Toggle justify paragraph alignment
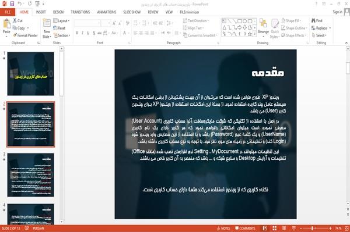This screenshot has height=232, width=350. pyautogui.click(x=152, y=33)
